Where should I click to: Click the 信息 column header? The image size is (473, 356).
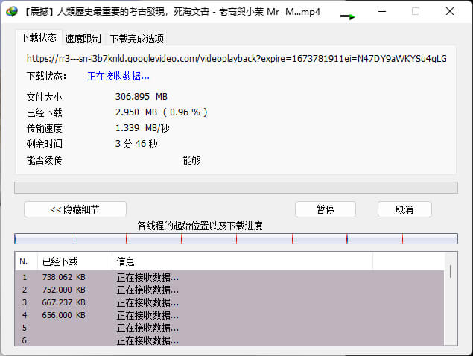click(x=242, y=261)
